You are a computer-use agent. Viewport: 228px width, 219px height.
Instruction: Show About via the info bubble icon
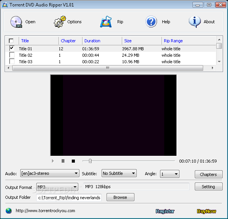(194, 22)
